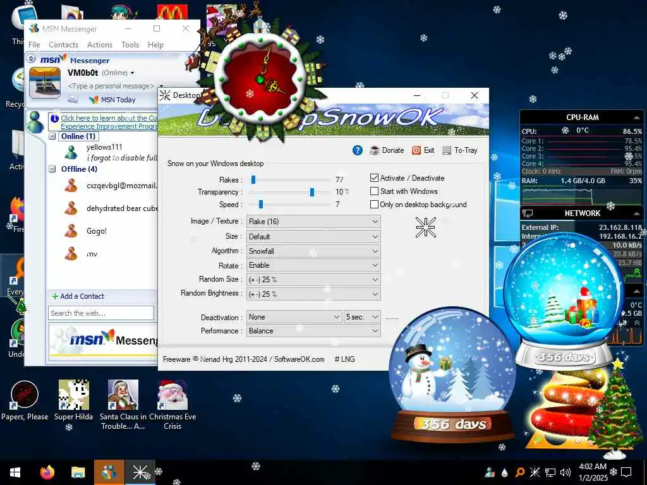This screenshot has height=485, width=647.
Task: Click the Search the web input field
Action: pyautogui.click(x=101, y=313)
